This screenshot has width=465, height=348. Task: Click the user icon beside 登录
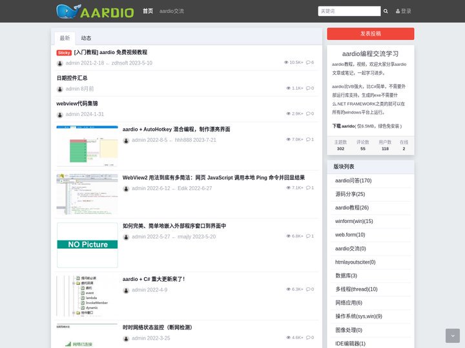pos(398,11)
